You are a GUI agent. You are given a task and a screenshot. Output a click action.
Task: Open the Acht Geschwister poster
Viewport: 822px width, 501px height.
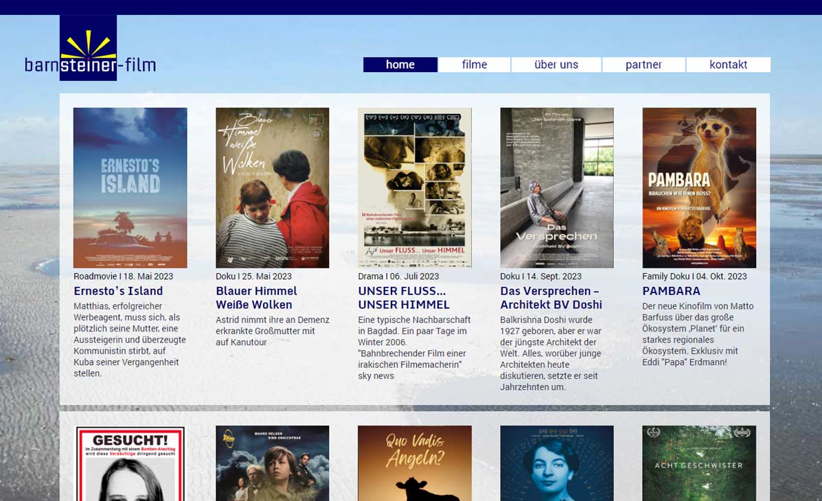(699, 463)
